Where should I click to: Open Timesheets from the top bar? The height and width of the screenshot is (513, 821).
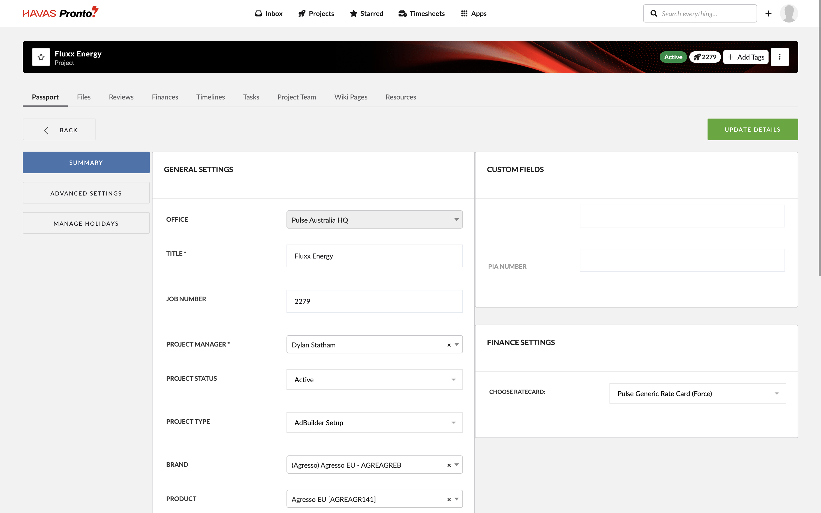[x=421, y=14]
